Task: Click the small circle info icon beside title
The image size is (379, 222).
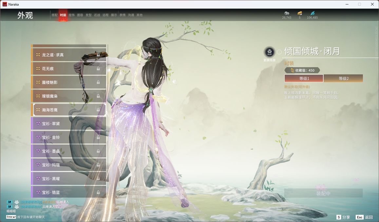Action: [279, 52]
